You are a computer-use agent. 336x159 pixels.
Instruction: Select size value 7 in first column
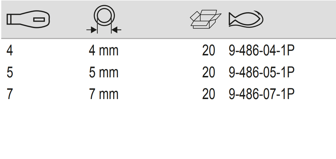(x=10, y=94)
